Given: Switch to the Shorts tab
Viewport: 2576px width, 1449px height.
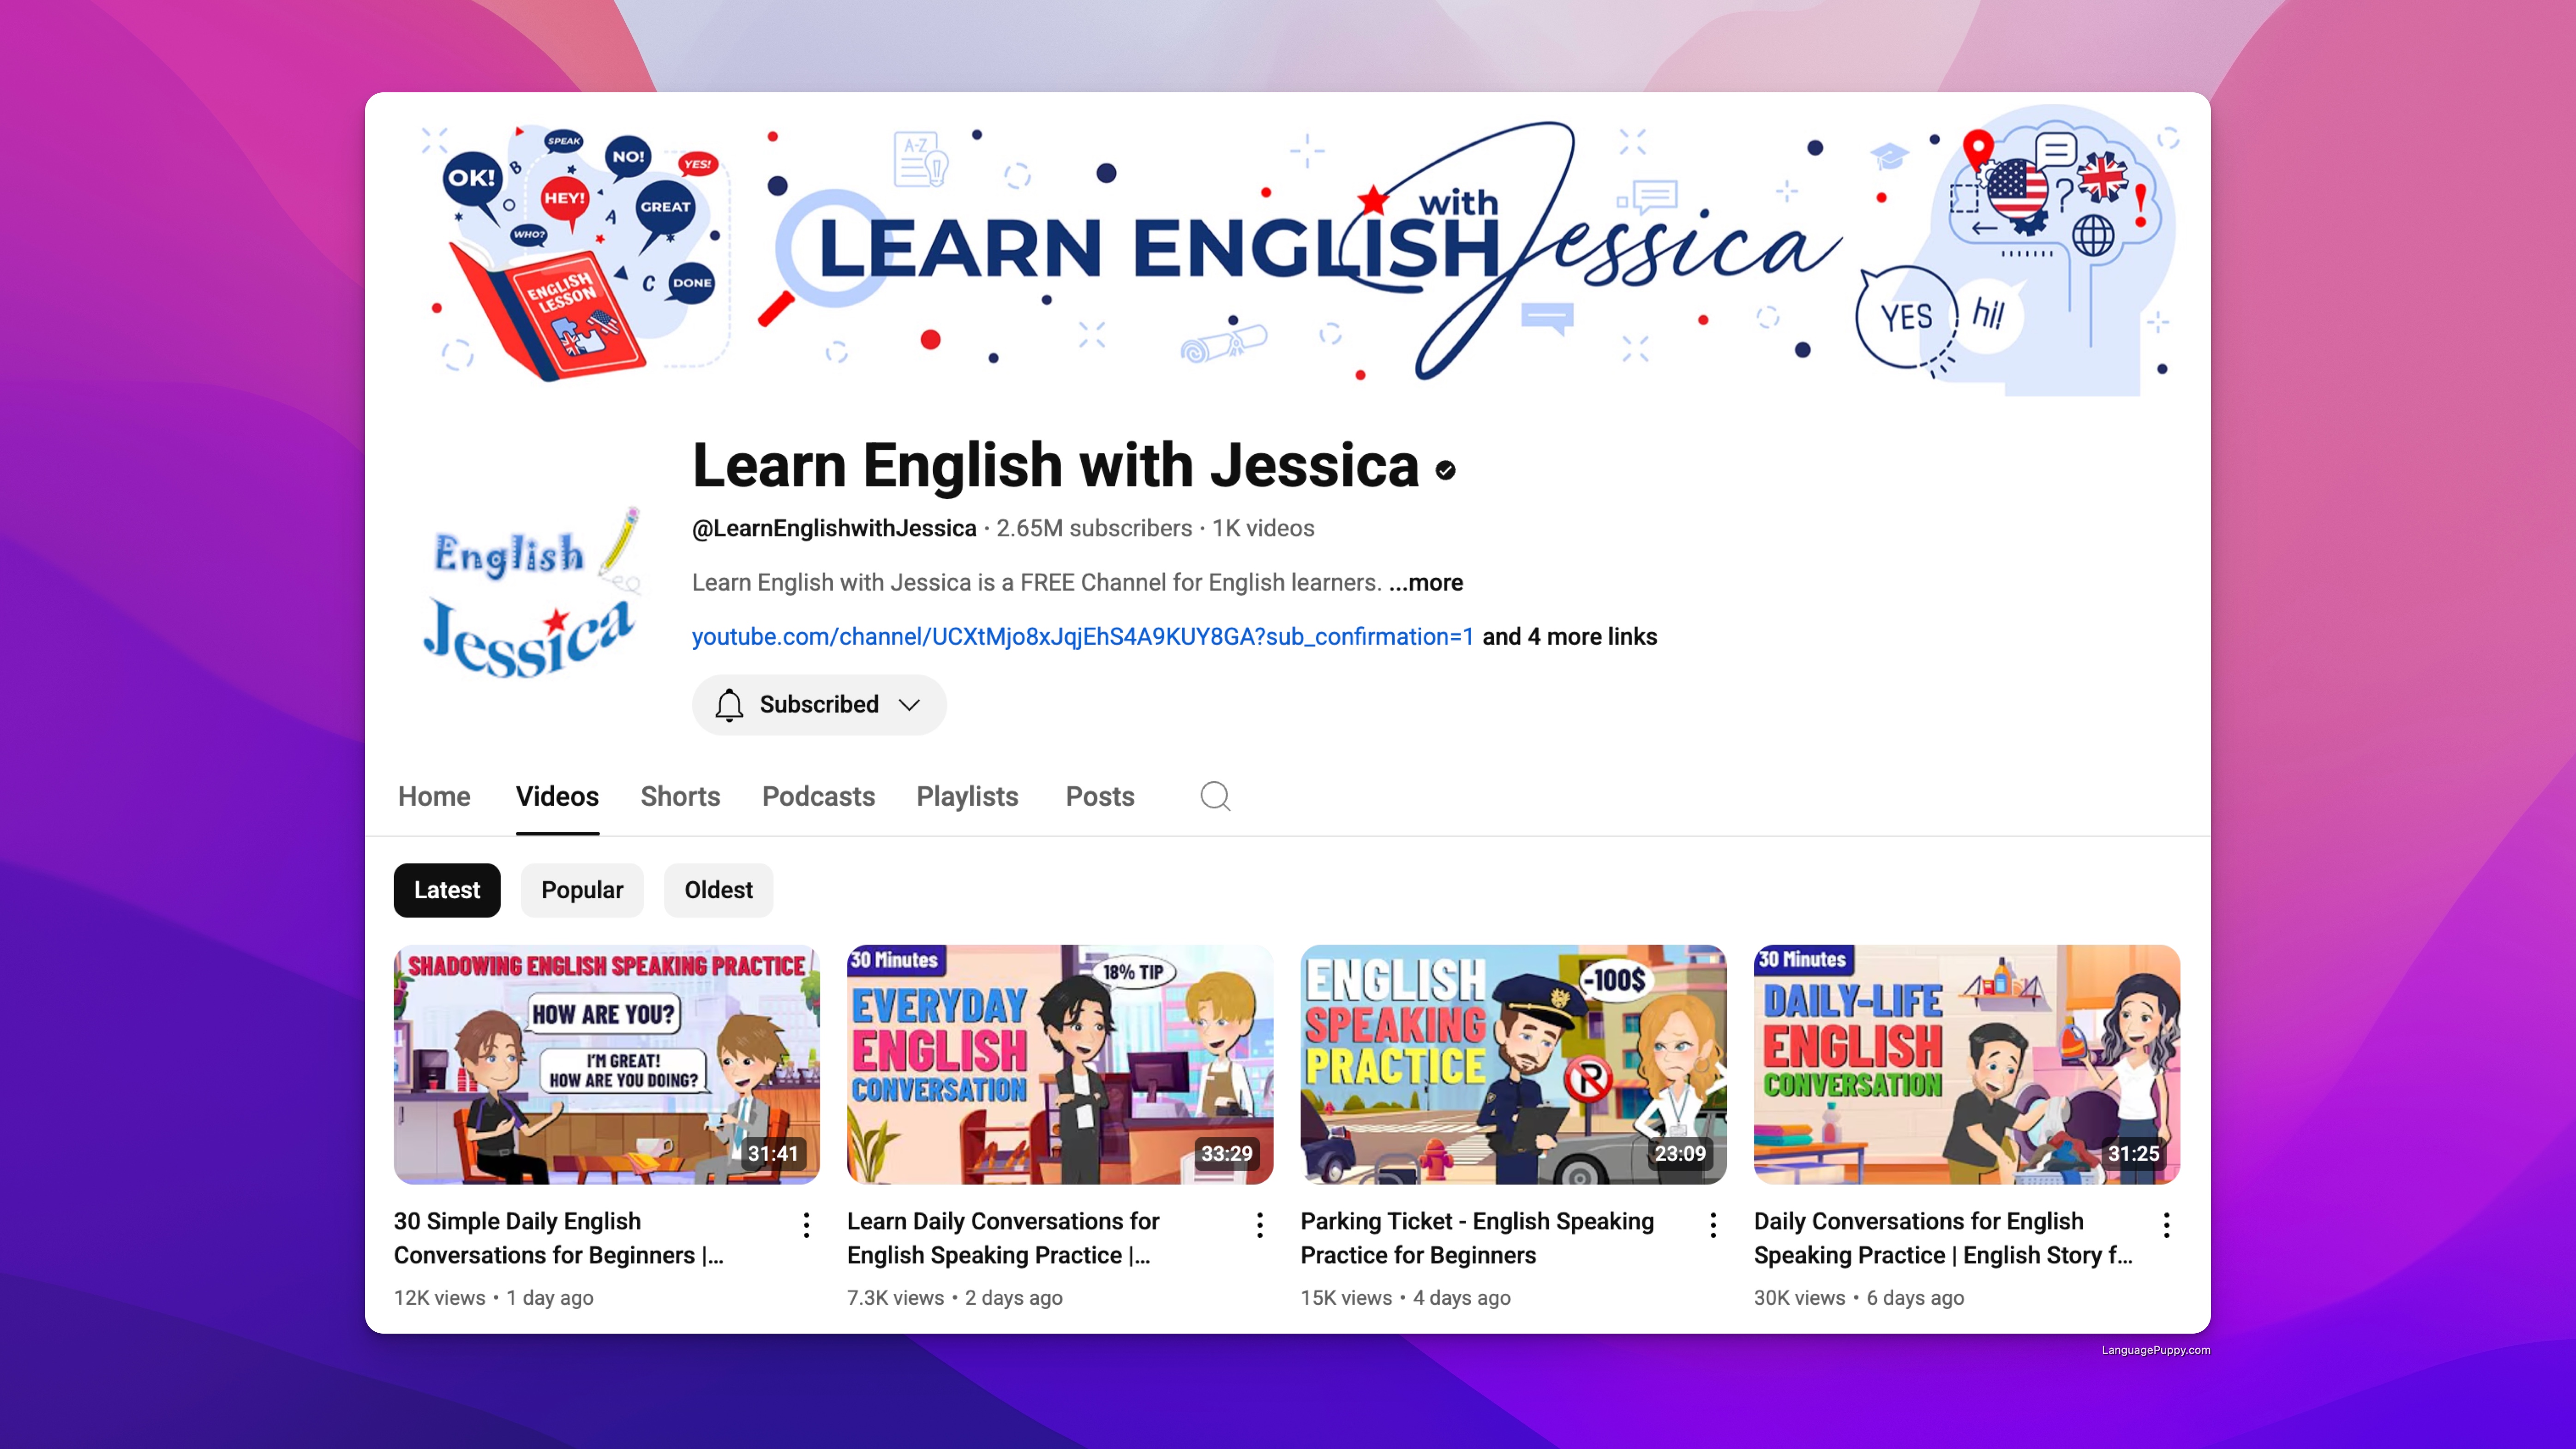Looking at the screenshot, I should [x=680, y=796].
